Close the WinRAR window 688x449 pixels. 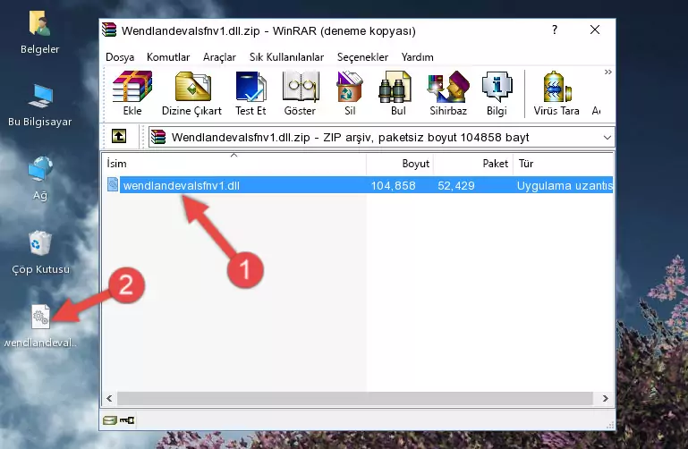pyautogui.click(x=595, y=30)
